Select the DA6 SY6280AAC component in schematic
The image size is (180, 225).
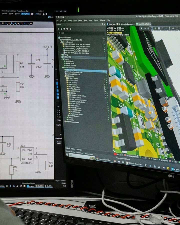click(x=27, y=154)
